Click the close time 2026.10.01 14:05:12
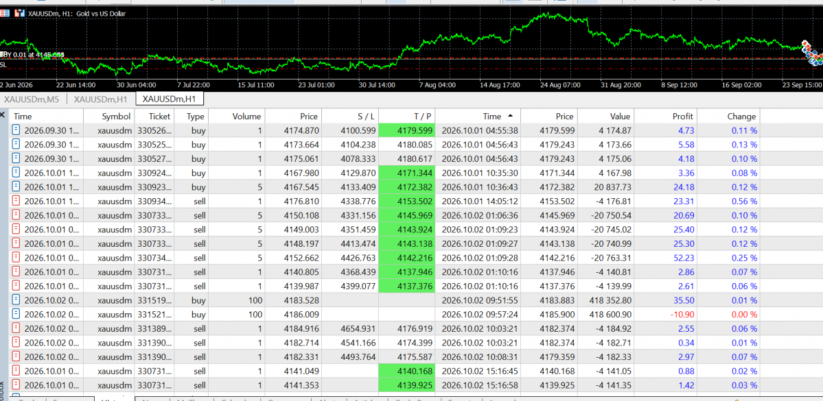 coord(478,201)
